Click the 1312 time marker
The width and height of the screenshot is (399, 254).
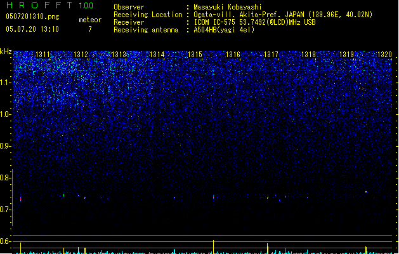point(81,55)
